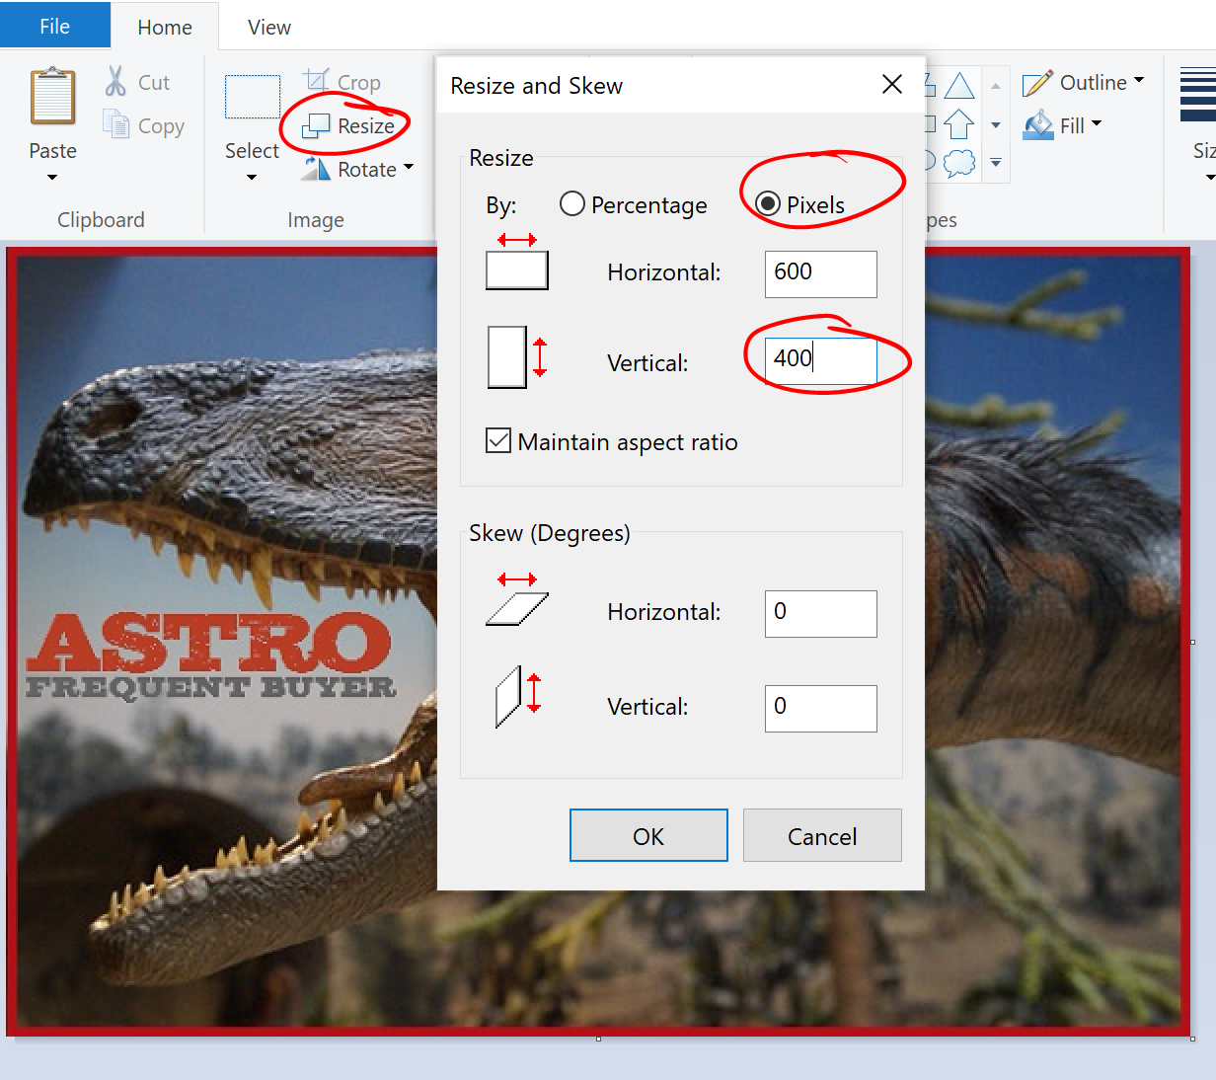Screen dimensions: 1216x1080
Task: Confirm the dialog with OK
Action: coord(648,835)
